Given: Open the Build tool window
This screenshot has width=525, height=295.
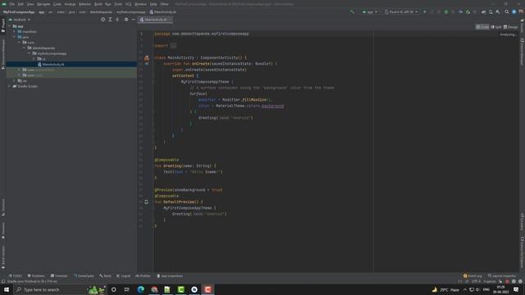Looking at the screenshot, I should tap(105, 276).
